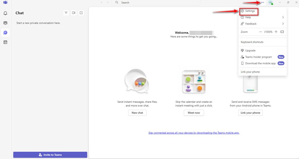Open the Calendar icon in sidebar
The width and height of the screenshot is (299, 159).
(x=5, y=42)
